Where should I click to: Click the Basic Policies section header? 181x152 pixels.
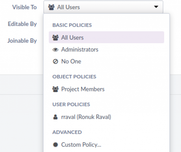[72, 25]
